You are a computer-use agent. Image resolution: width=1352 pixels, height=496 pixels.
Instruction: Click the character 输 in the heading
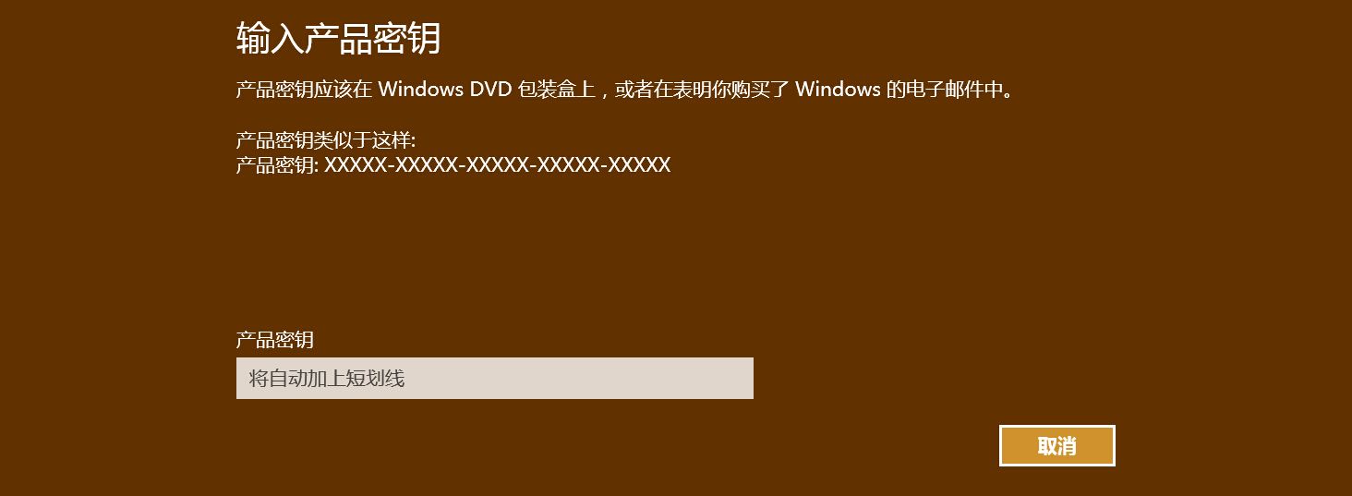tap(253, 39)
